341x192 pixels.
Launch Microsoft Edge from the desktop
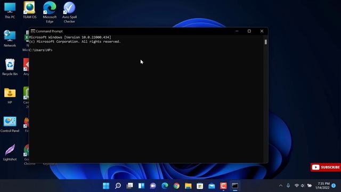(50, 12)
